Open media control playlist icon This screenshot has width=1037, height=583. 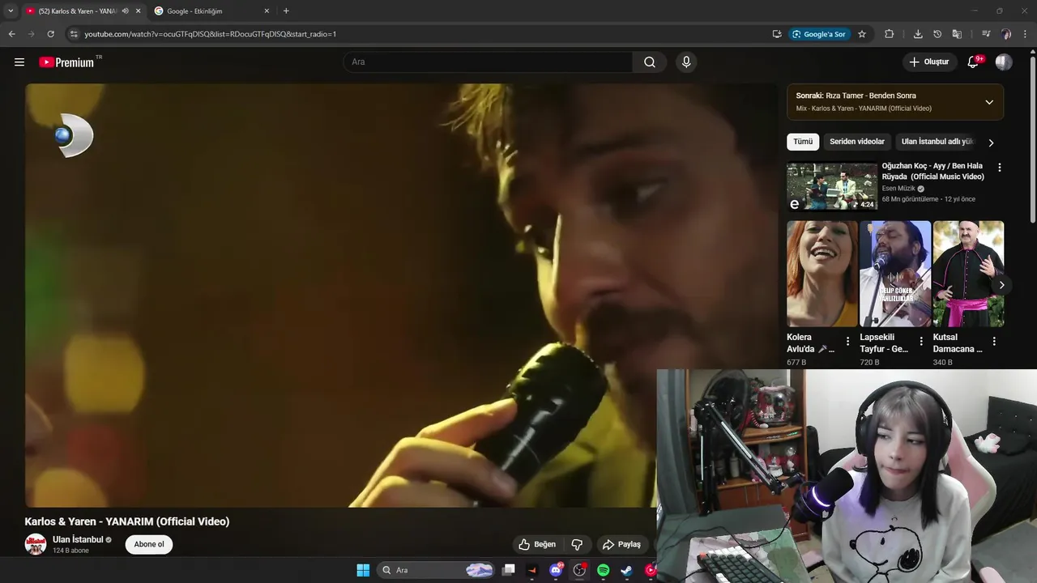[x=986, y=34]
